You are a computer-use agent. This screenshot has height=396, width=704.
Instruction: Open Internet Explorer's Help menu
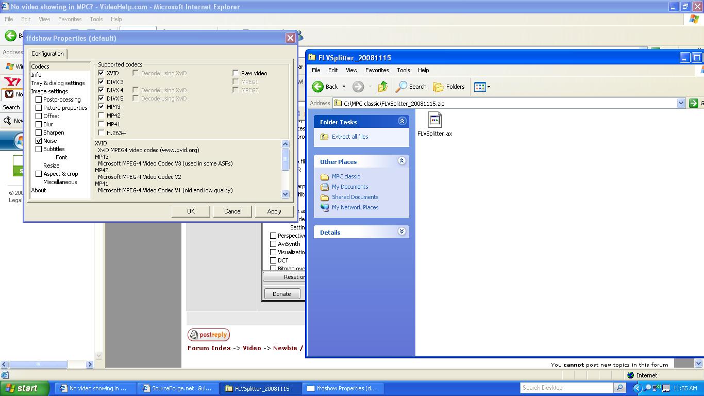pyautogui.click(x=116, y=19)
